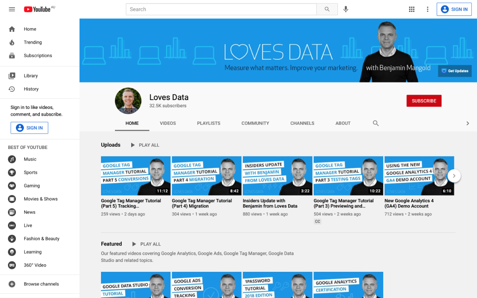Image resolution: width=477 pixels, height=298 pixels.
Task: Open the Channels tab
Action: coord(302,123)
